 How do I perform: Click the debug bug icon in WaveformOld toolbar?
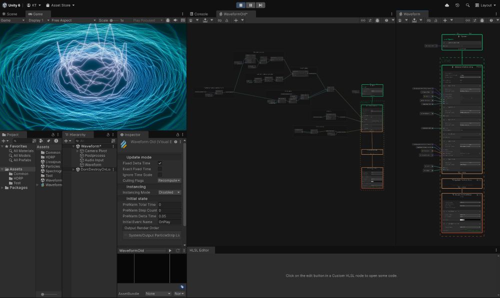(377, 20)
